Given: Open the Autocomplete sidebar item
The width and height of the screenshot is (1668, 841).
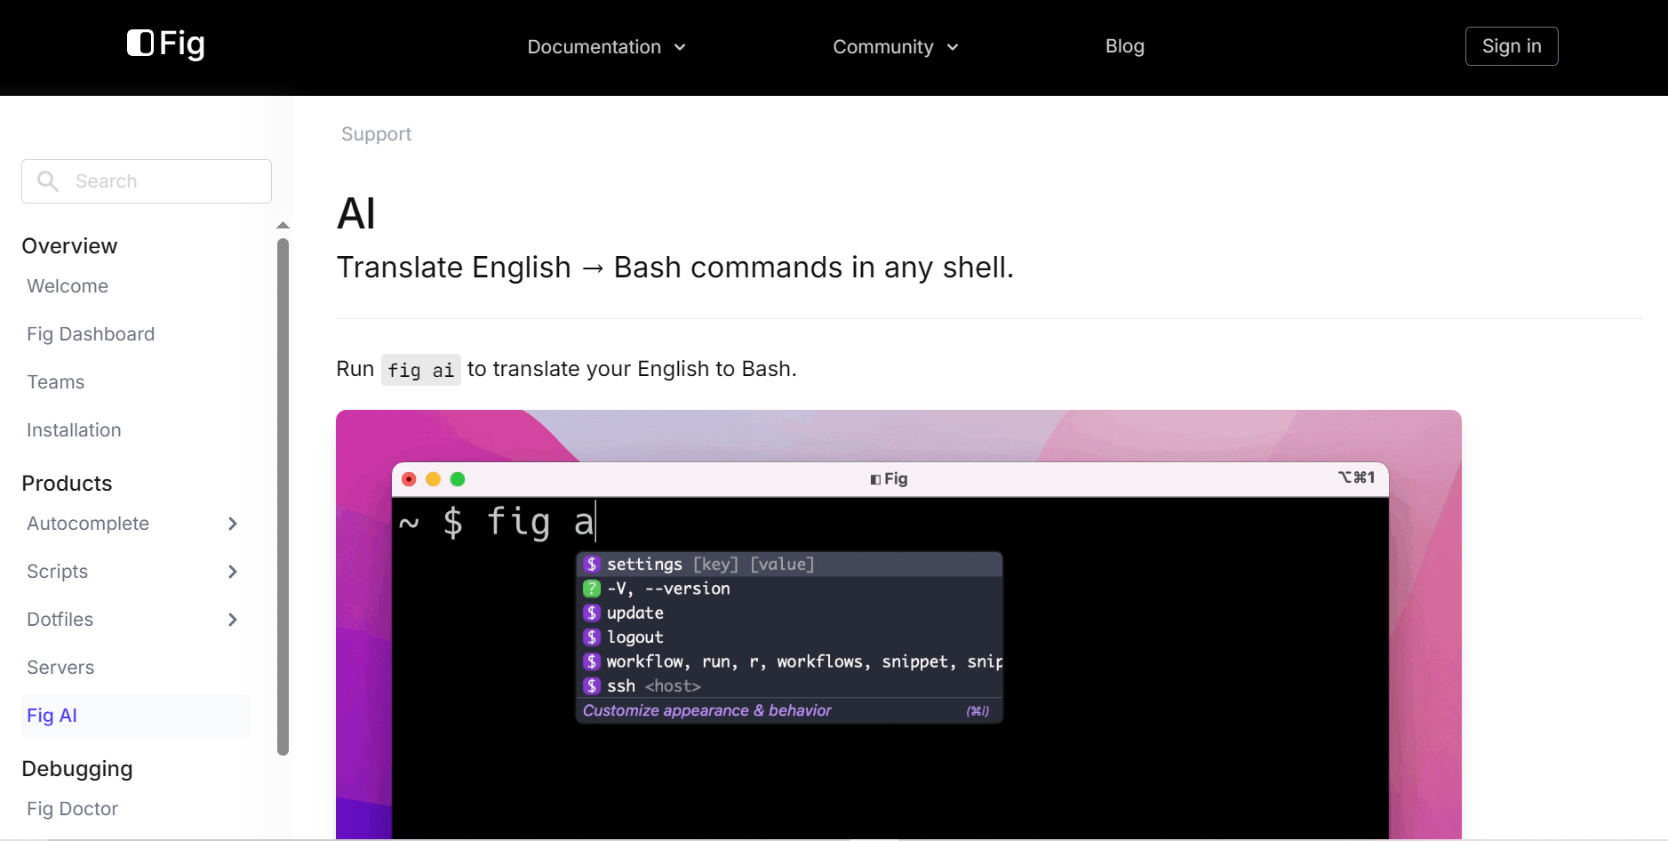Looking at the screenshot, I should click(x=88, y=524).
